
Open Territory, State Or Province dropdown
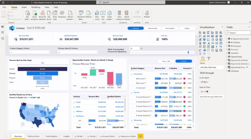click(x=77, y=52)
